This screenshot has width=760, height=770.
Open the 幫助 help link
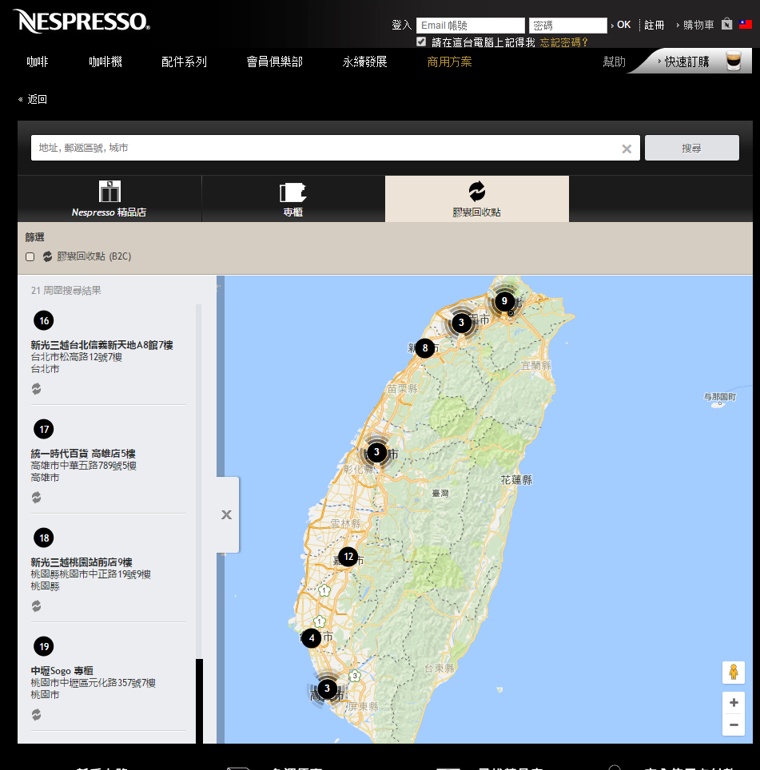(x=614, y=62)
